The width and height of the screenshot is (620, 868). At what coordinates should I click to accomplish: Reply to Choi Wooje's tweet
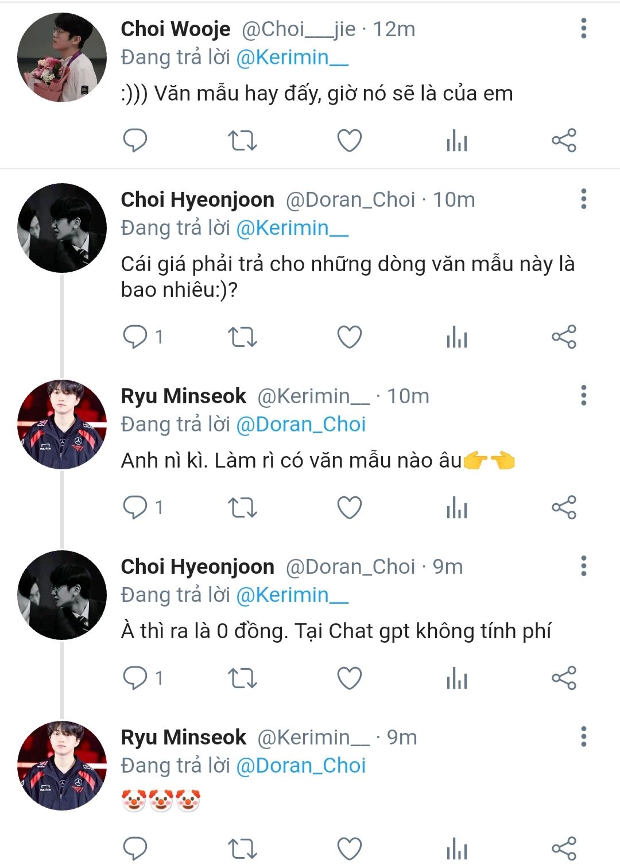[x=135, y=140]
